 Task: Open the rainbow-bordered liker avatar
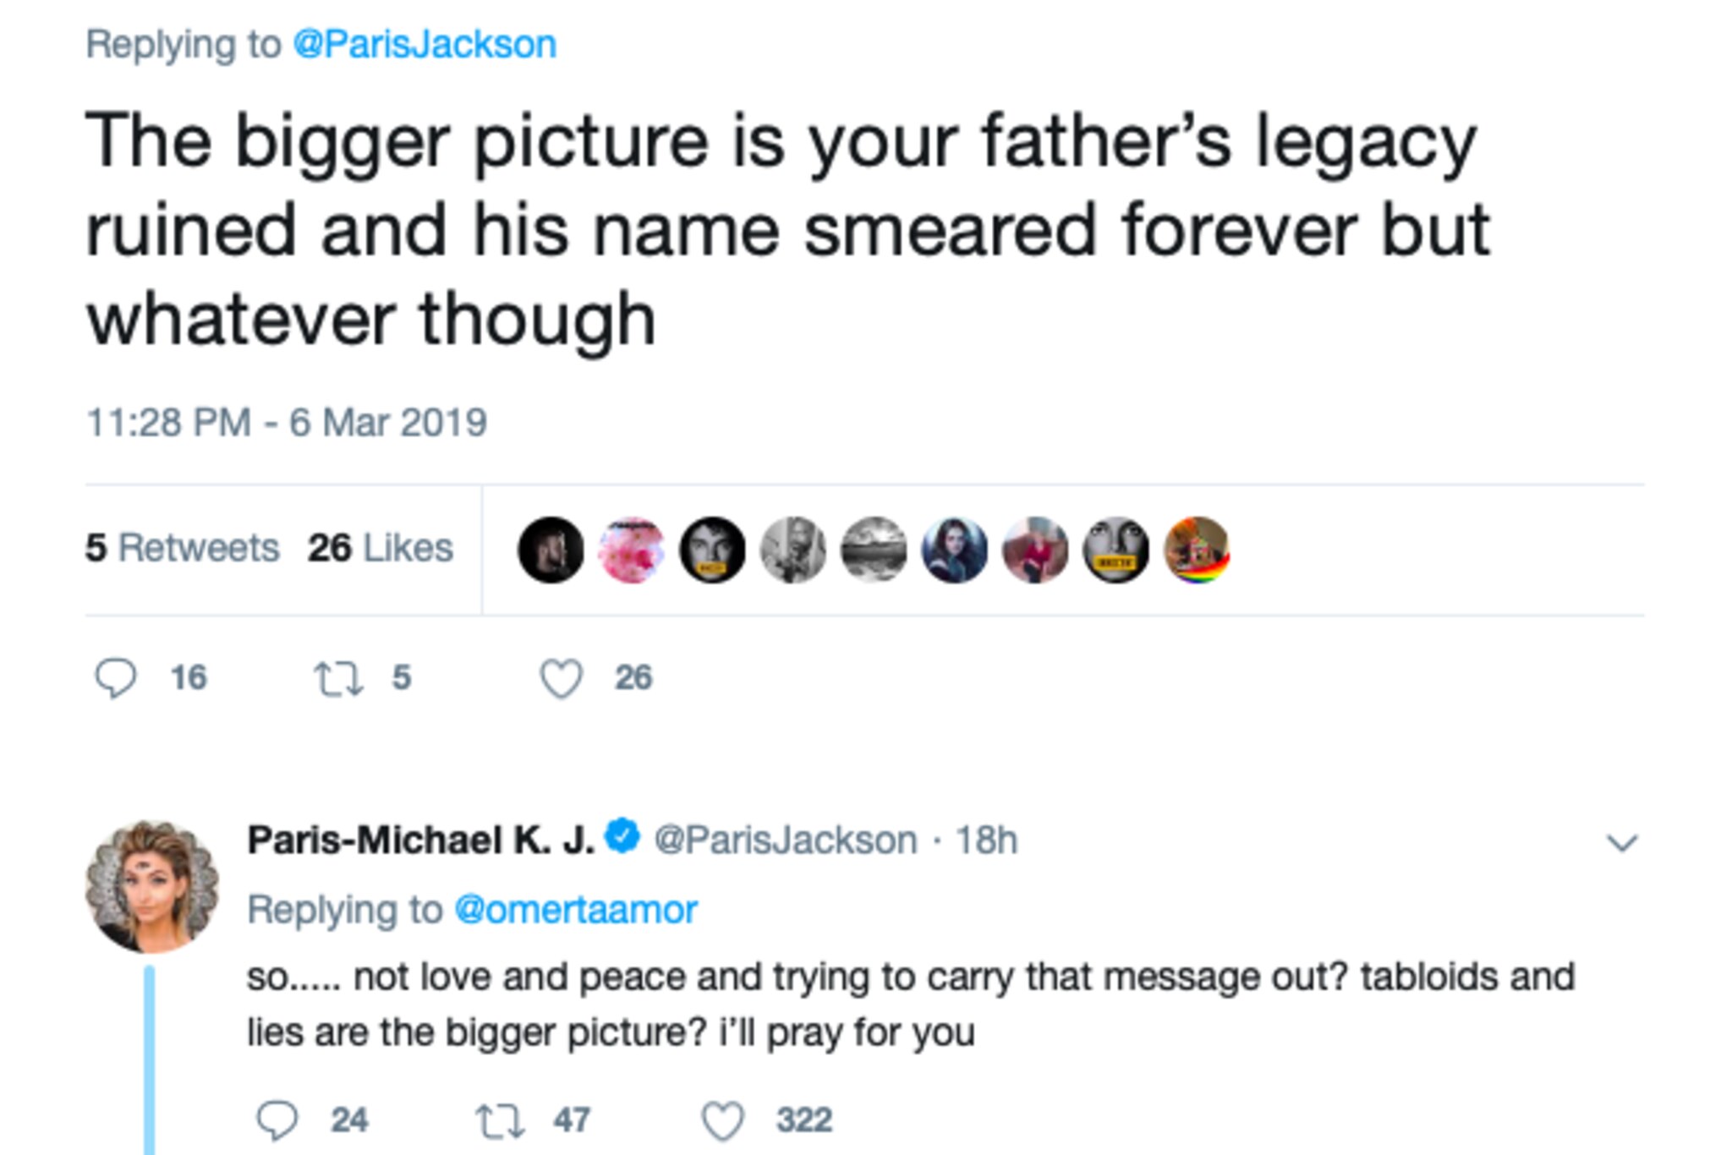tap(1197, 550)
